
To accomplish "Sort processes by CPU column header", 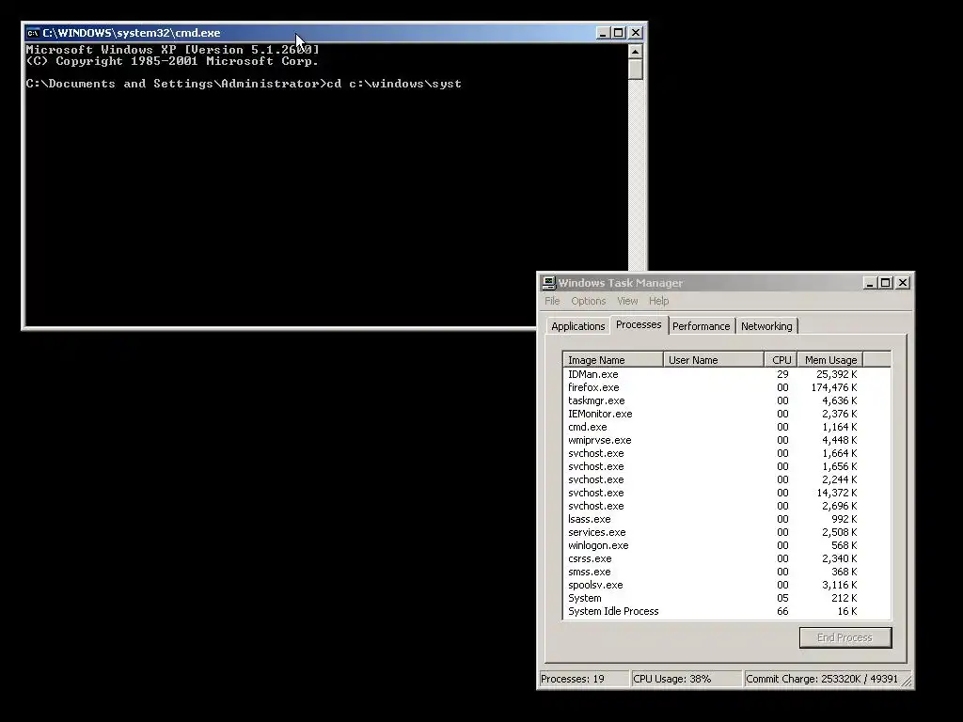I will [781, 360].
